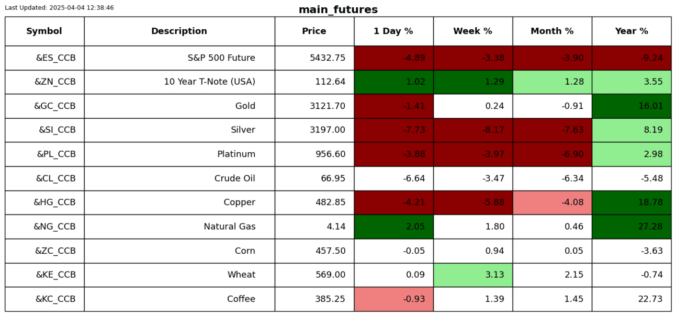Screen dimensions: 676x316
Task: Click the 1 Day % header
Action: click(393, 31)
